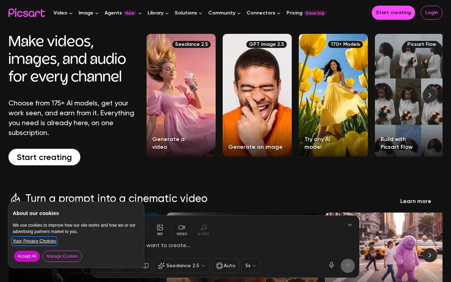Open the Community menu
Screen dimensions: 451x282
click(224, 13)
